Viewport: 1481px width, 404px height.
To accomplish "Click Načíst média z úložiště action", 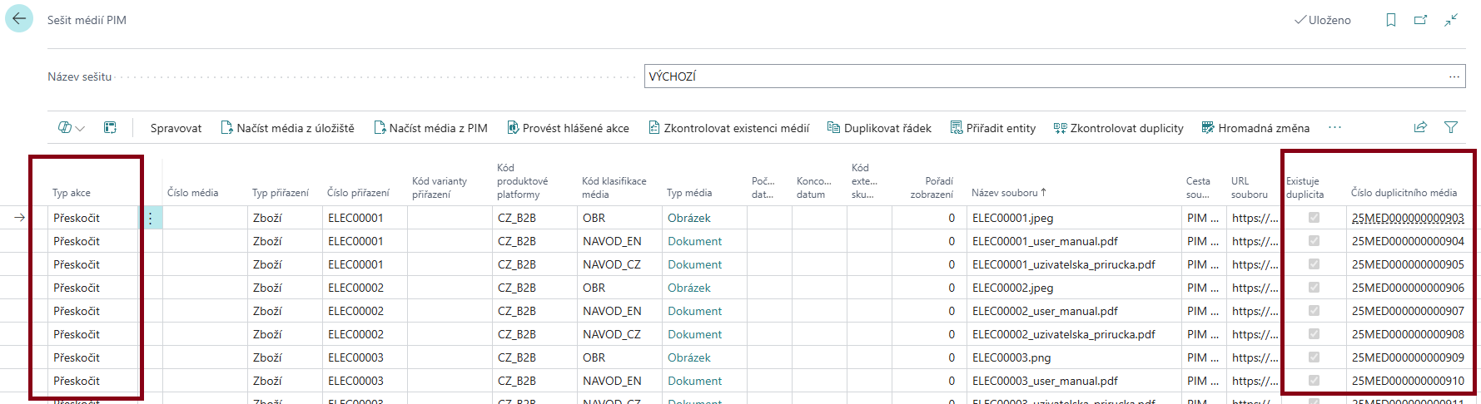I will point(286,128).
